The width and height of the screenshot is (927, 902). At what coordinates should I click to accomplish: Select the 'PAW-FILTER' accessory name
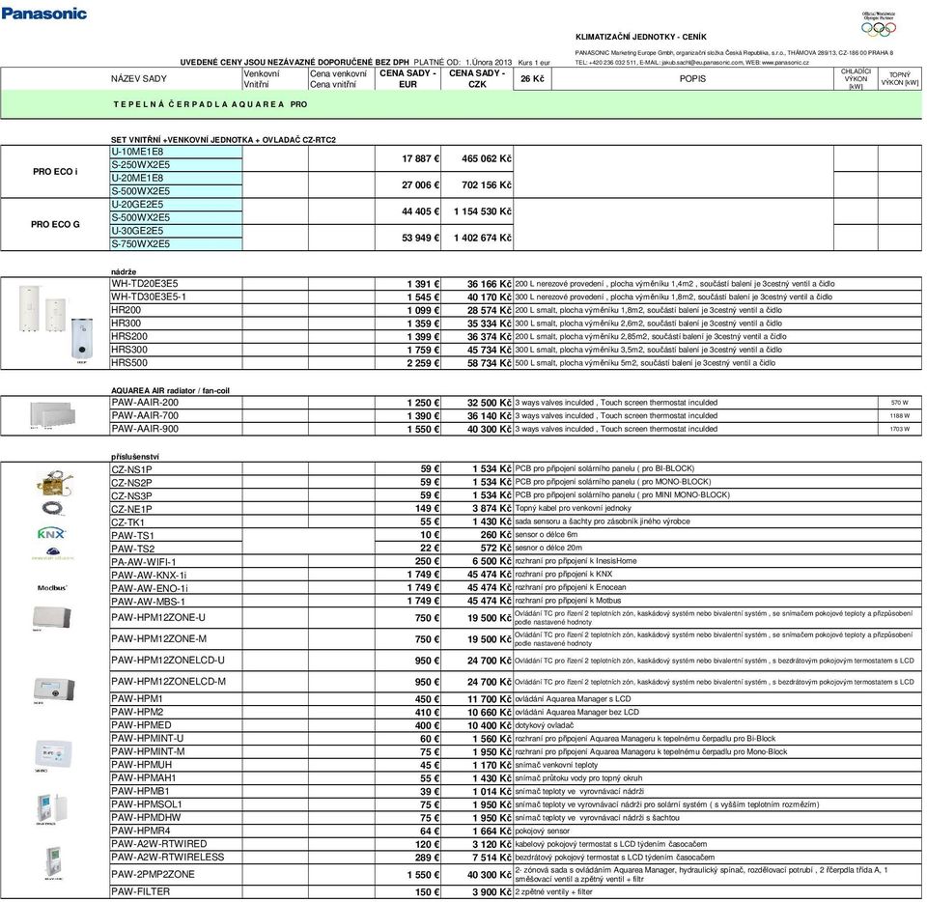tap(141, 891)
